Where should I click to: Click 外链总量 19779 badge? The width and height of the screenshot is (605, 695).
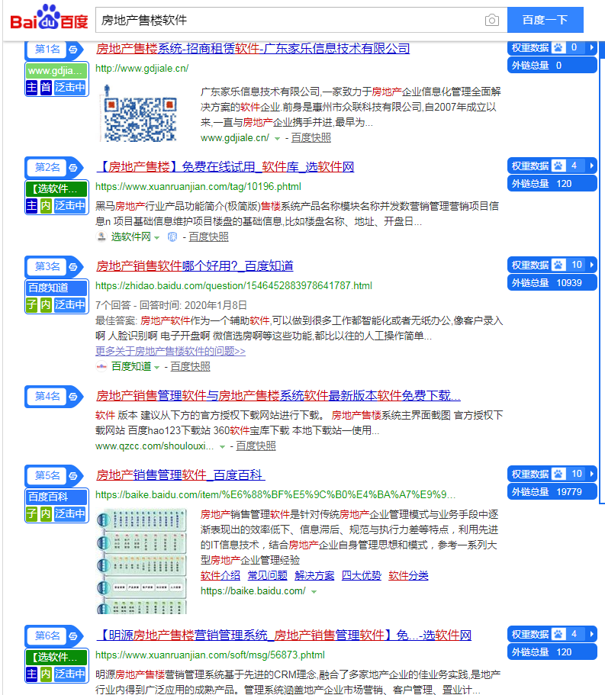pos(552,492)
